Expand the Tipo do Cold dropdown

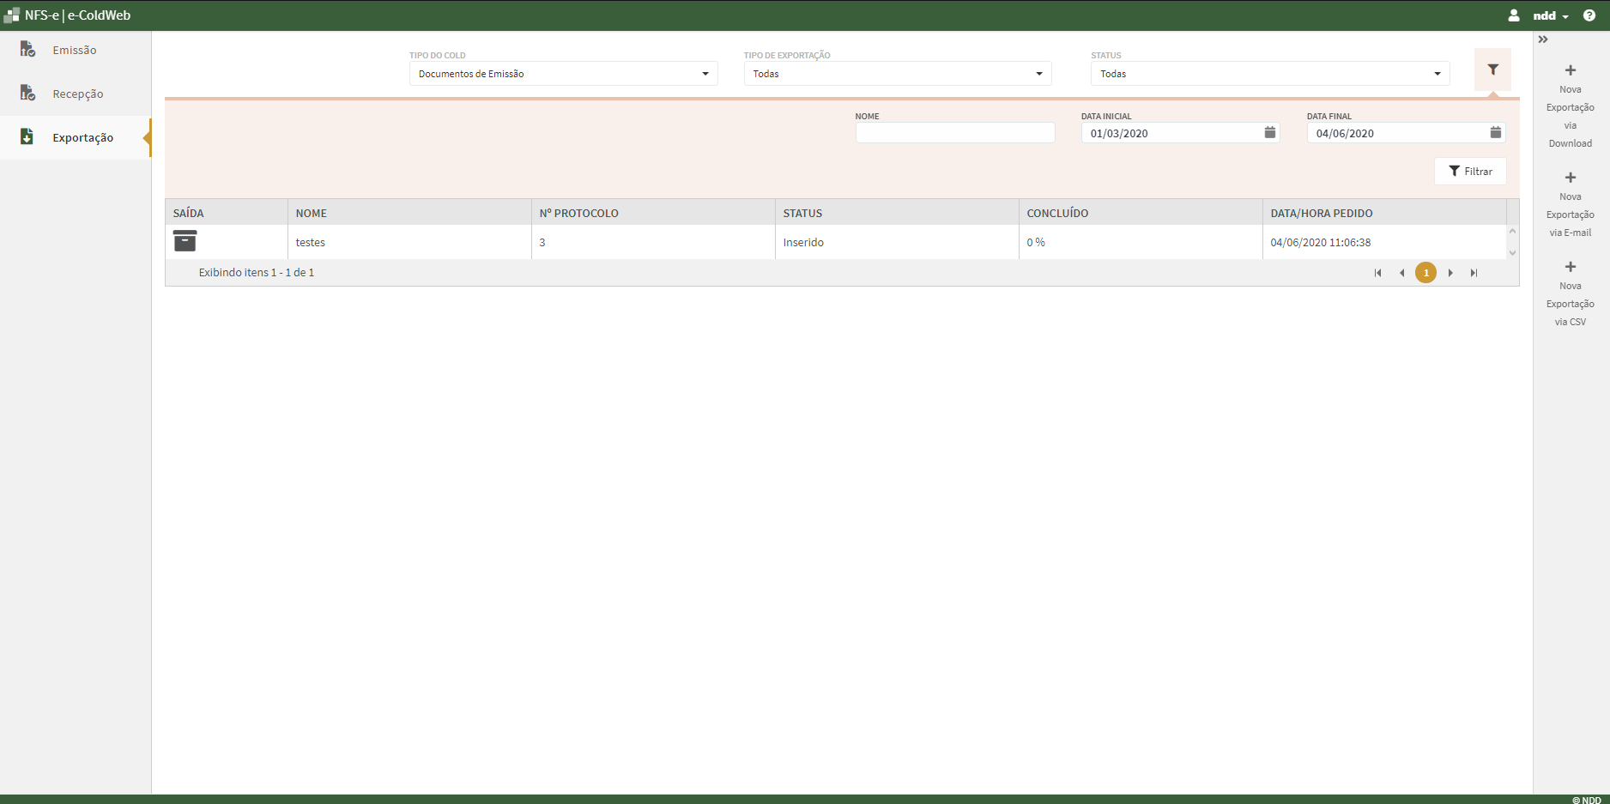tap(563, 74)
